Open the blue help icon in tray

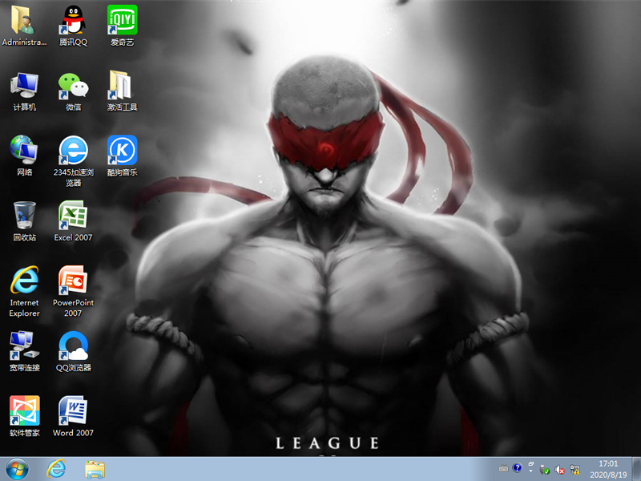tap(517, 468)
